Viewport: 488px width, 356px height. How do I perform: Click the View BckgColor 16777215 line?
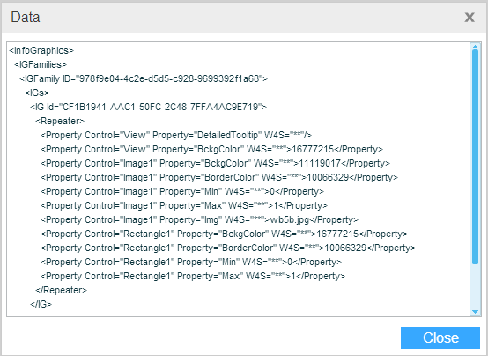(211, 149)
